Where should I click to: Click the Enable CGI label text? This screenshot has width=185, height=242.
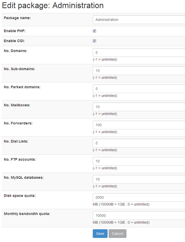14,41
